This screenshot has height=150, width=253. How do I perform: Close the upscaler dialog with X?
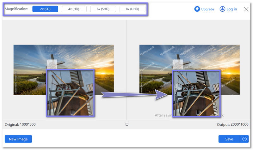click(246, 9)
